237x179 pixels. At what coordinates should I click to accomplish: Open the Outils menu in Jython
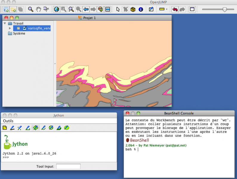[8, 121]
